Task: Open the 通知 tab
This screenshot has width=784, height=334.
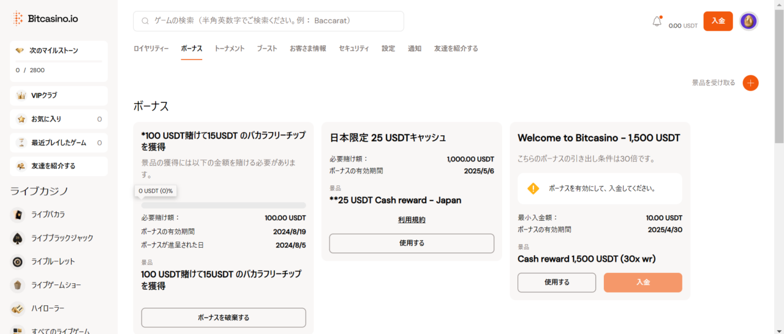Action: pos(415,48)
